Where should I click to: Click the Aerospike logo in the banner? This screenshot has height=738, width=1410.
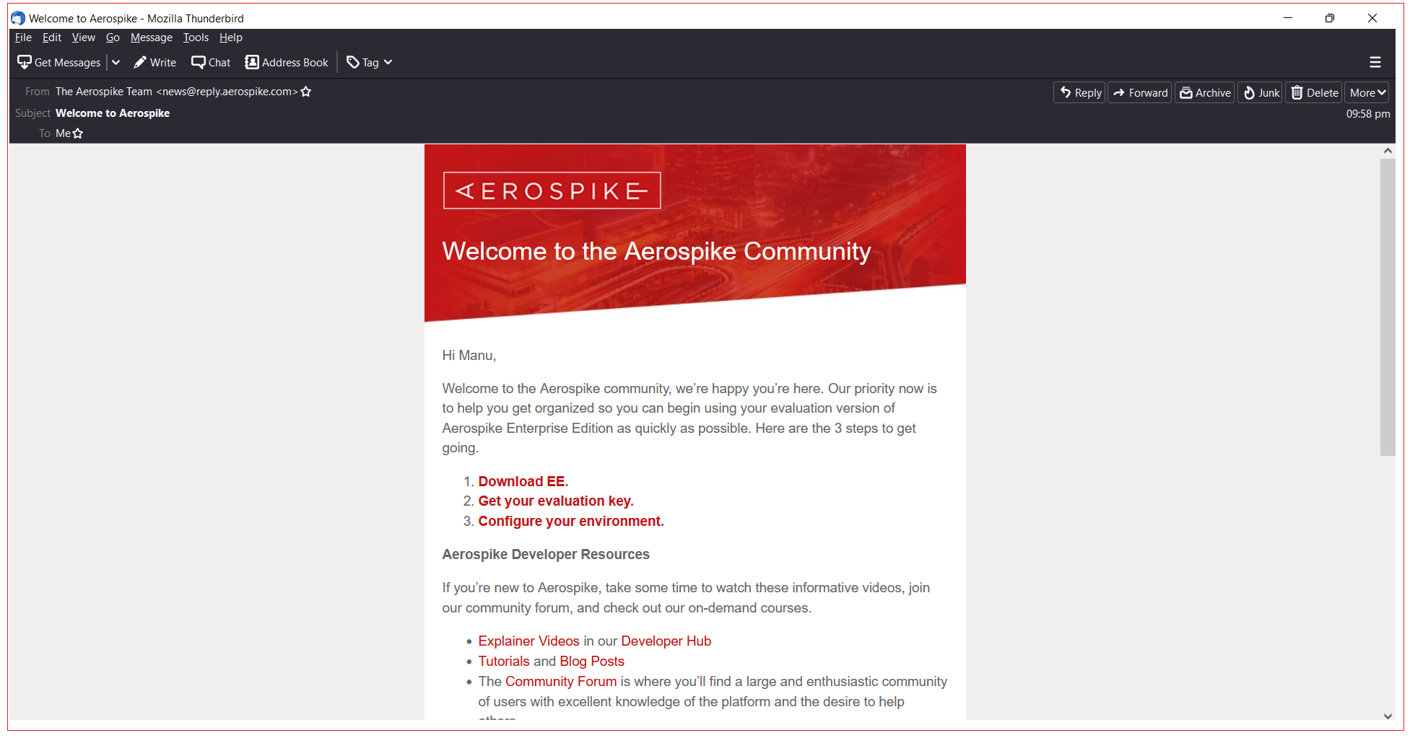coord(552,190)
